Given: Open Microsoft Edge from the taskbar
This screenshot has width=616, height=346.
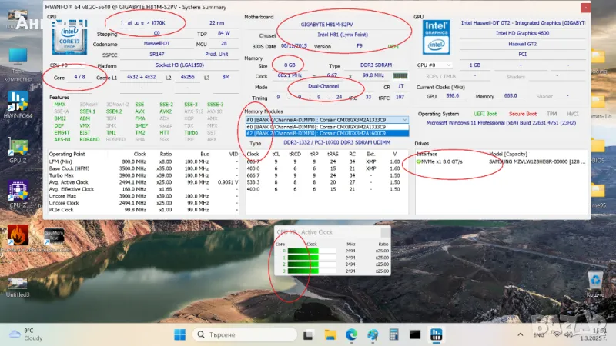Looking at the screenshot, I should pyautogui.click(x=350, y=334).
